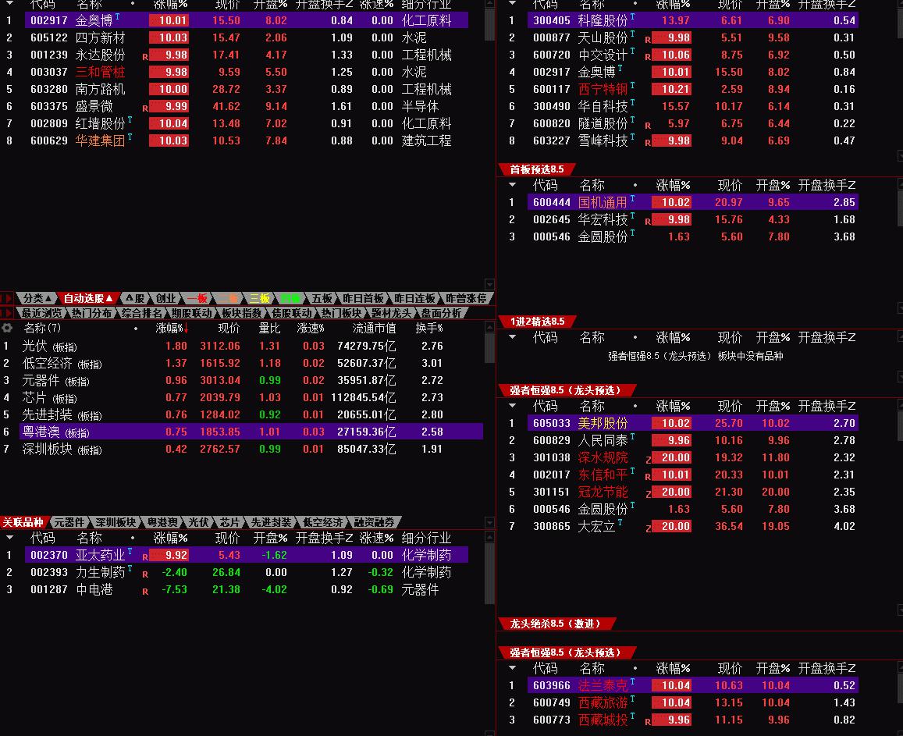Click scroll-down arrow of top-left stock list
The width and height of the screenshot is (903, 736).
tap(489, 285)
